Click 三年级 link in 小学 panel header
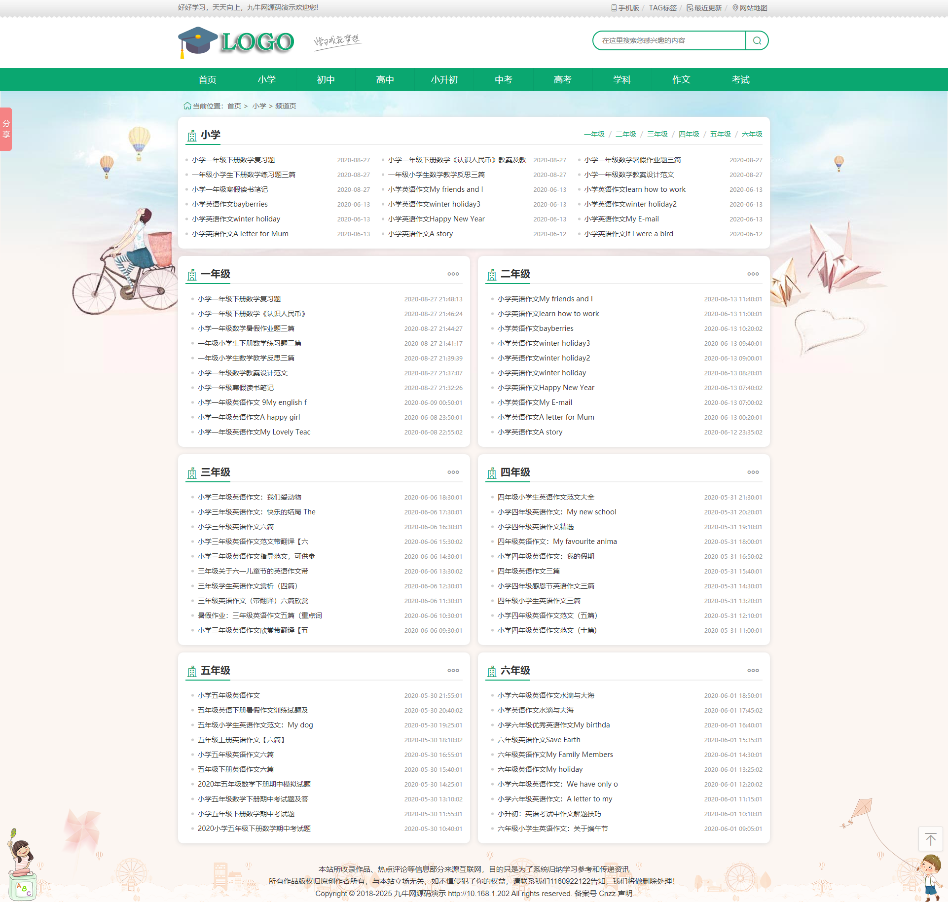Screen dimensions: 948x902 [657, 134]
